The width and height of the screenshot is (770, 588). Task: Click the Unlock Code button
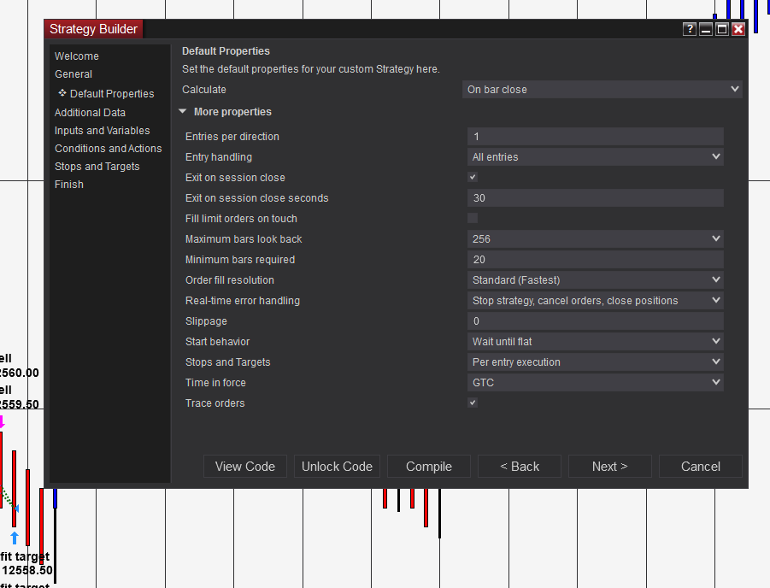[337, 466]
